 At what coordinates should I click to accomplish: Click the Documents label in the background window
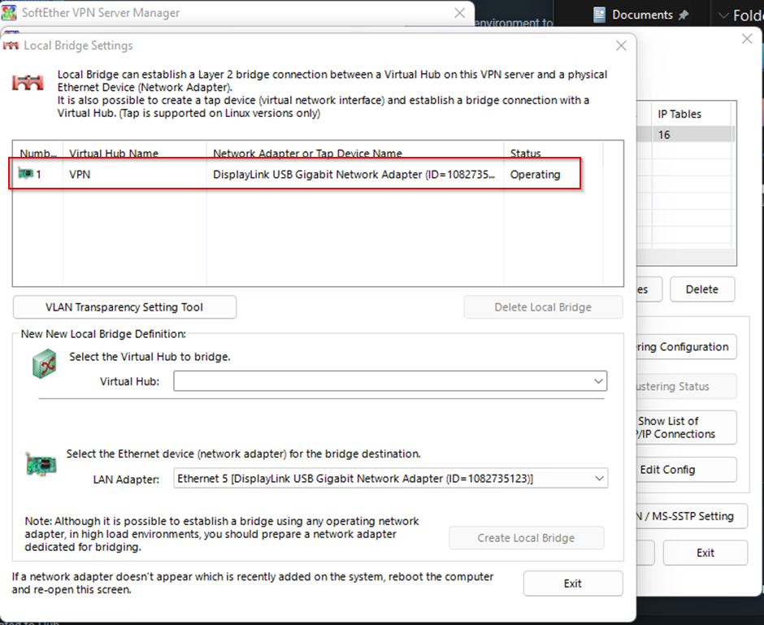[x=642, y=15]
